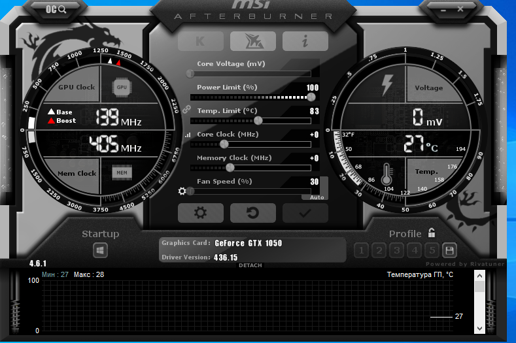The width and height of the screenshot is (516, 343).
Task: Click the lightning bolt voltage icon
Action: pos(387,85)
